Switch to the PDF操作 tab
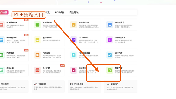 (60, 13)
